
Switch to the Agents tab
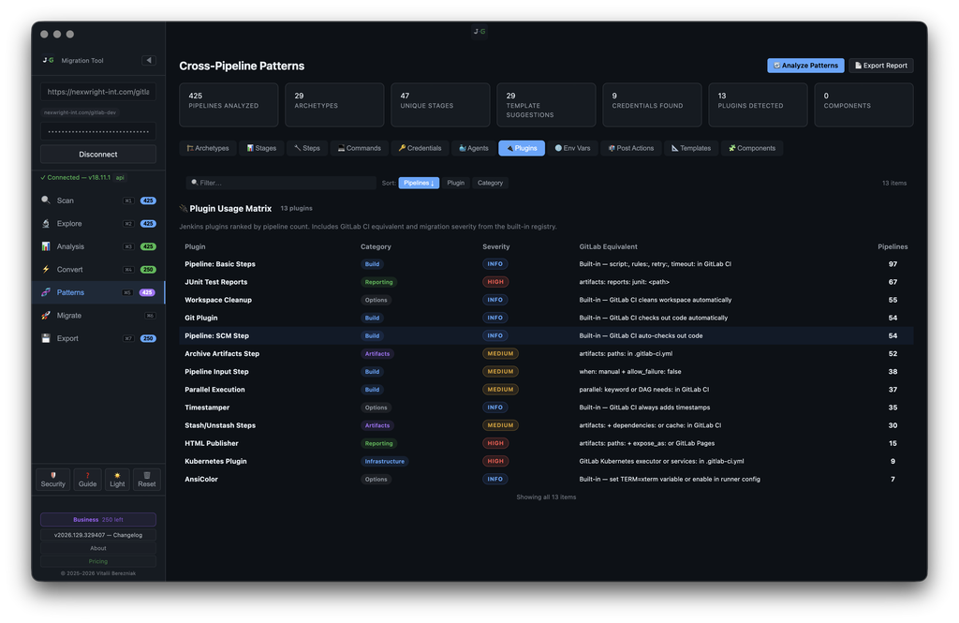pos(474,148)
